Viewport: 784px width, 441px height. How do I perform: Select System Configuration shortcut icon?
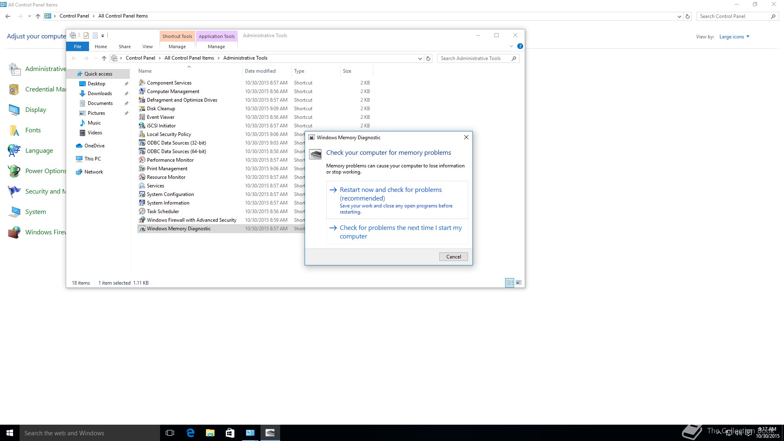142,194
